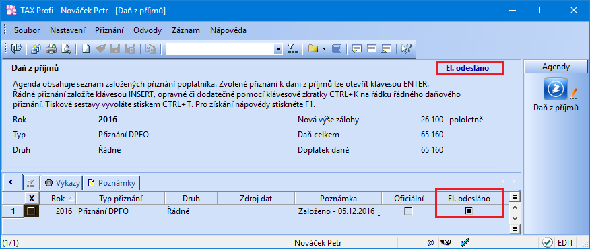
Task: Click EDIT indicator in status bar
Action: pyautogui.click(x=565, y=242)
